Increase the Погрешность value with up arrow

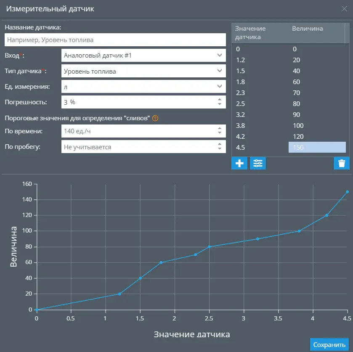[219, 100]
